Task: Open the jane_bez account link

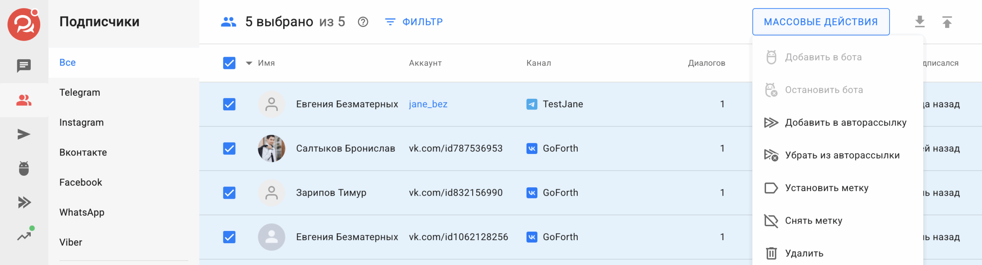Action: click(x=428, y=104)
